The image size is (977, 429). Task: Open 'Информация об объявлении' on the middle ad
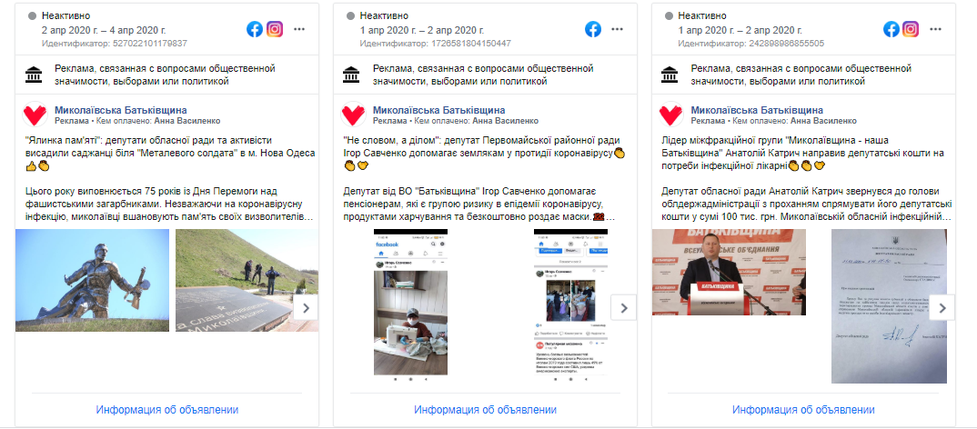tap(486, 410)
